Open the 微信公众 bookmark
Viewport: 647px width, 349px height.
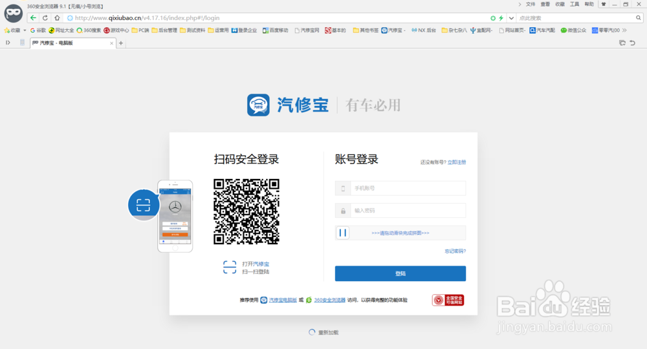coord(573,30)
